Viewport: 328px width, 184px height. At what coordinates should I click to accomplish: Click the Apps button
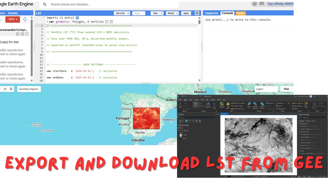pos(186,13)
